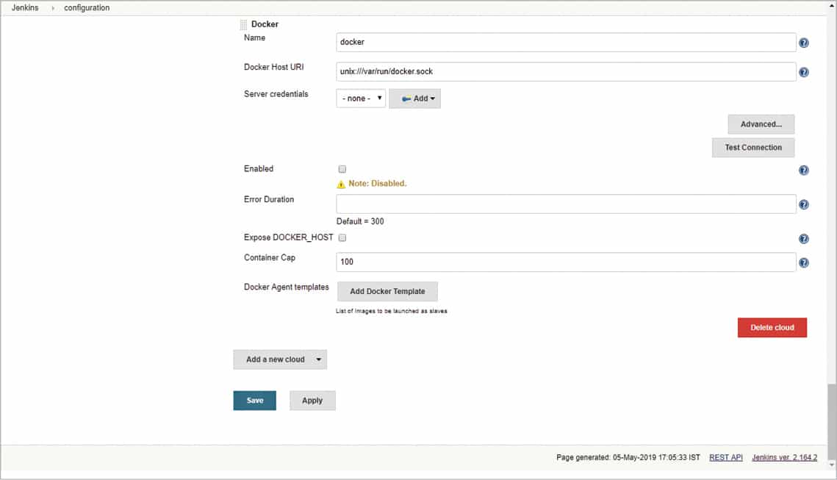Image resolution: width=837 pixels, height=480 pixels.
Task: Open the Server credentials dropdown
Action: 361,98
